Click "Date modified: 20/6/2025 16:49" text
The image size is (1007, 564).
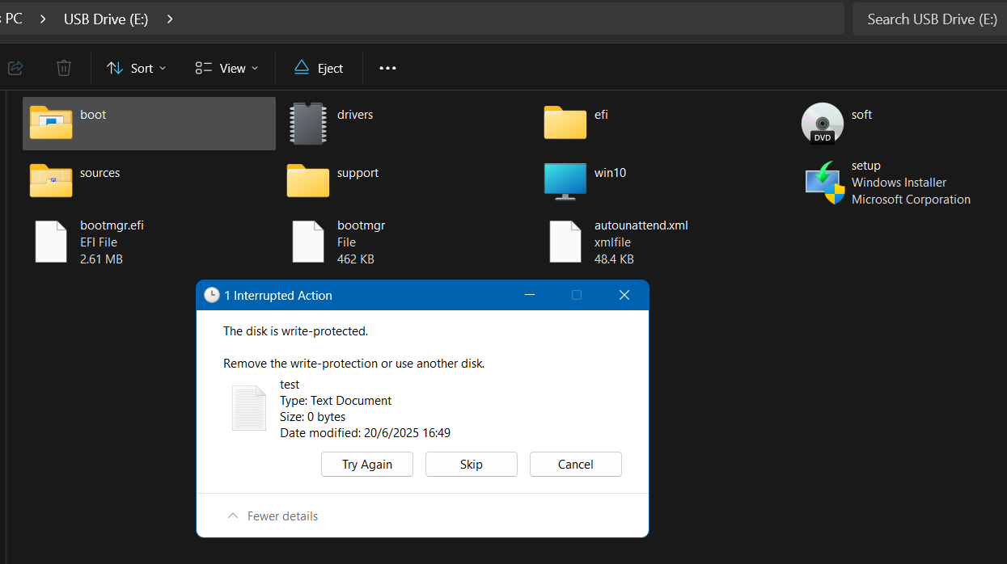(x=366, y=433)
